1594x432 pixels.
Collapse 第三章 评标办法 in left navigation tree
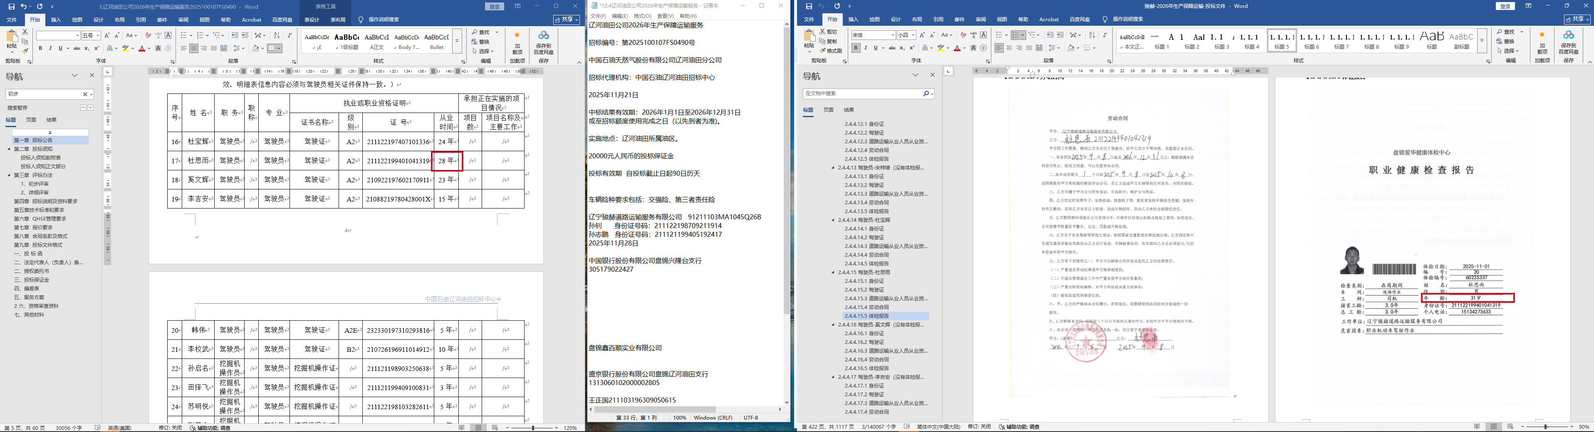9,175
